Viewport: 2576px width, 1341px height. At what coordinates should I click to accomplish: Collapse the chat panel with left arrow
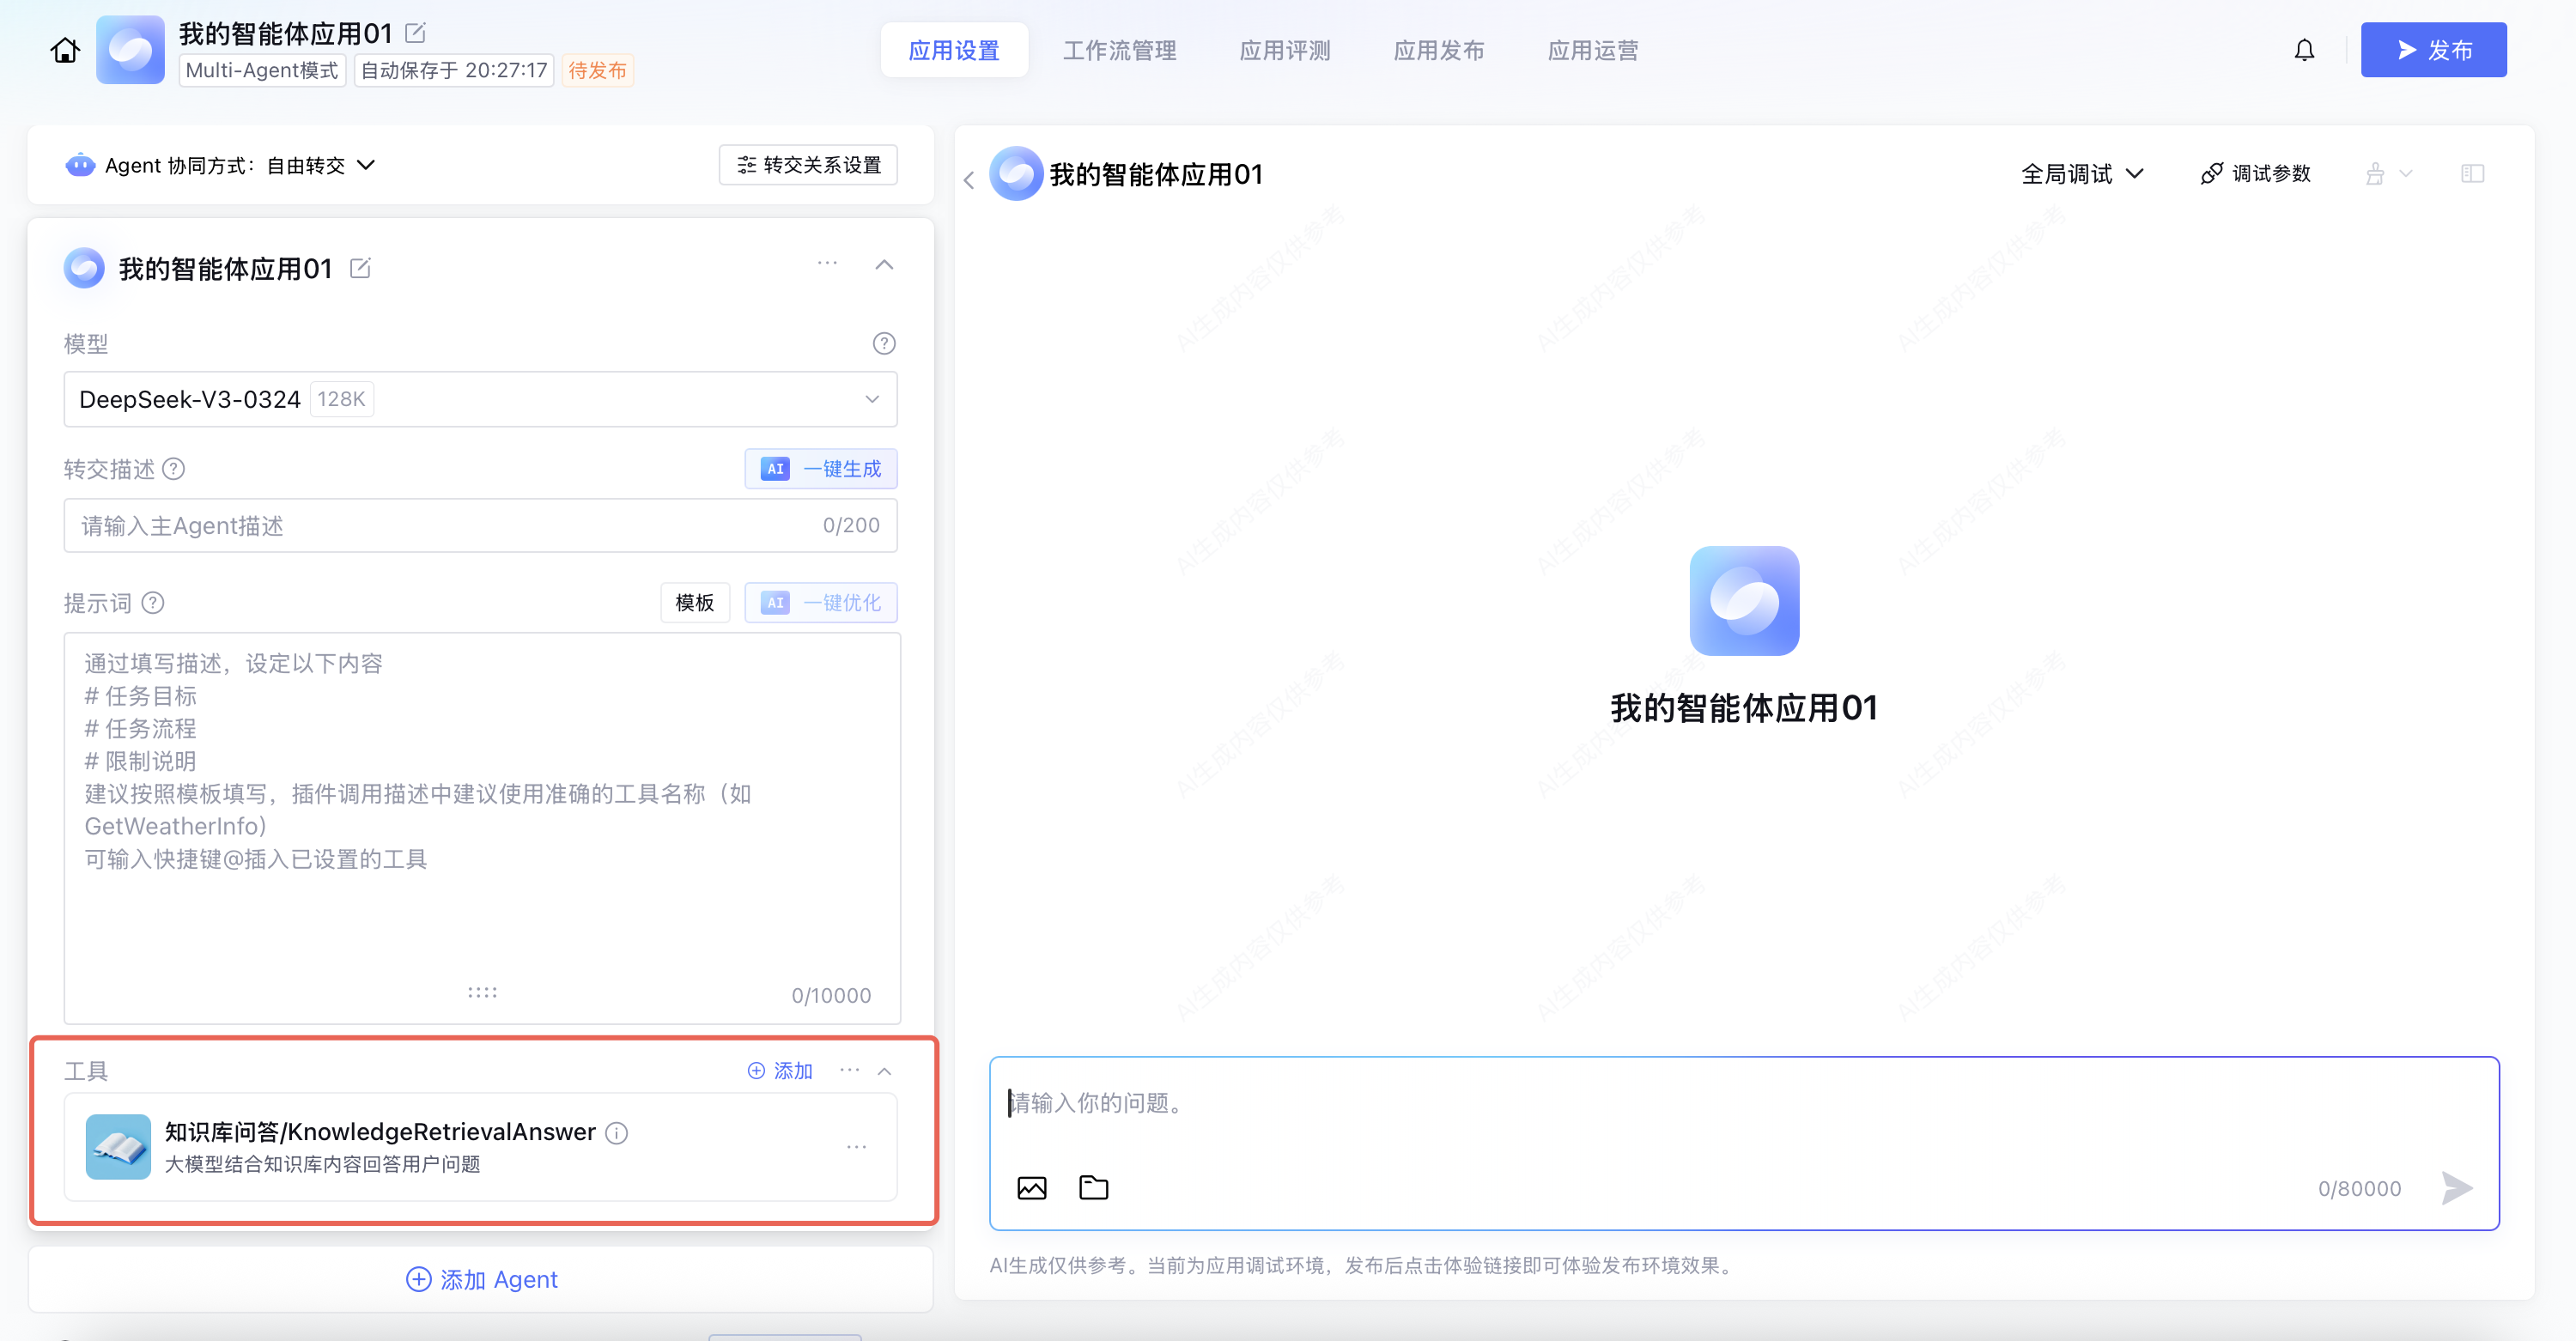tap(968, 180)
